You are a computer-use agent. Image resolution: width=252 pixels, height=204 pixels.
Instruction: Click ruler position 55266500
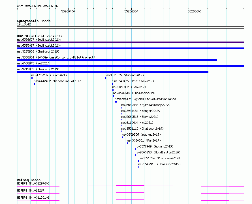(x=131, y=11)
